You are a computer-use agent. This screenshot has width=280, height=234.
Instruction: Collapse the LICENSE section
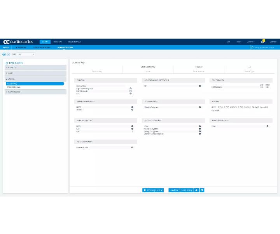click(35, 79)
